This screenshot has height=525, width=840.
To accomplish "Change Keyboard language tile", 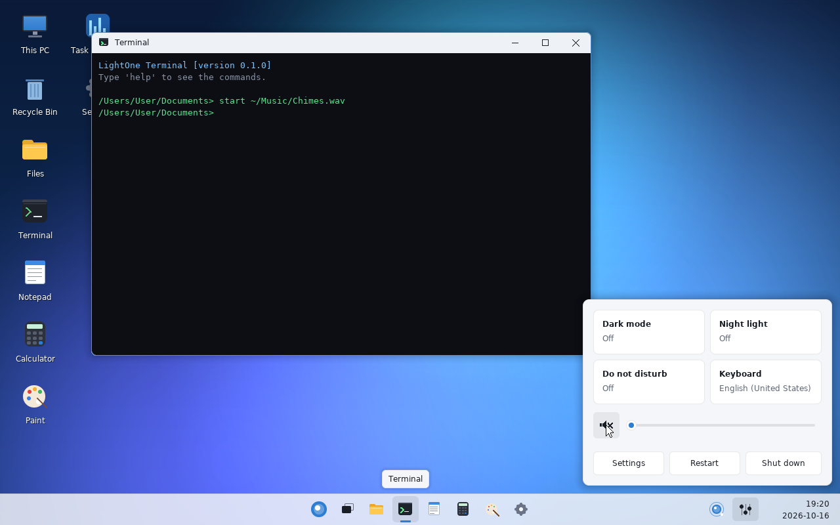I will coord(766,382).
